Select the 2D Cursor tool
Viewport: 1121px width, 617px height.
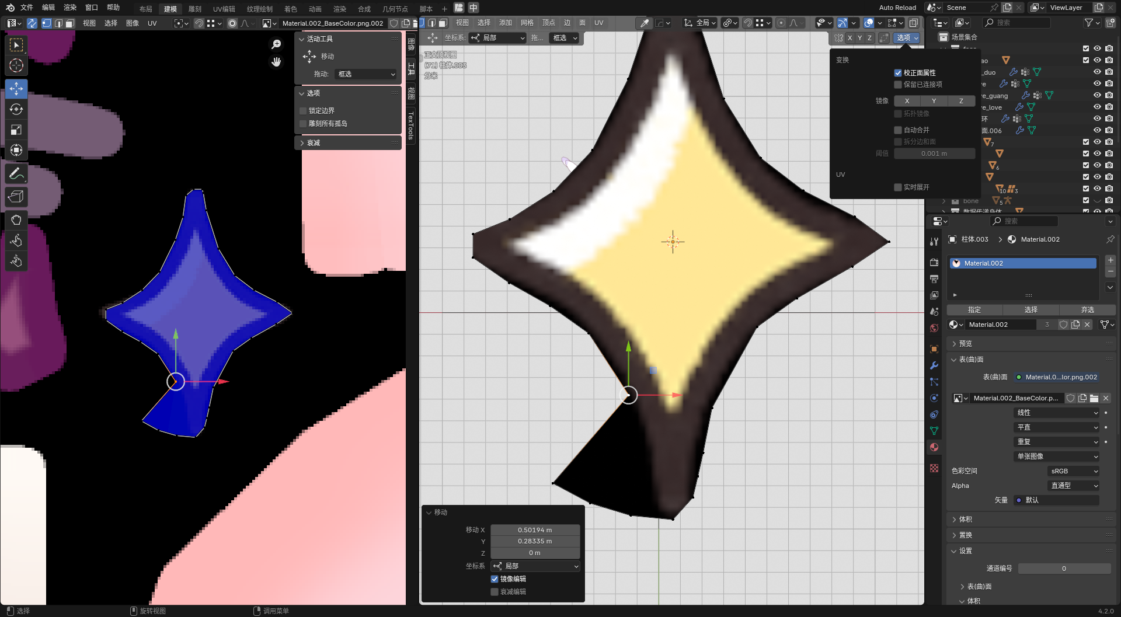pos(16,65)
